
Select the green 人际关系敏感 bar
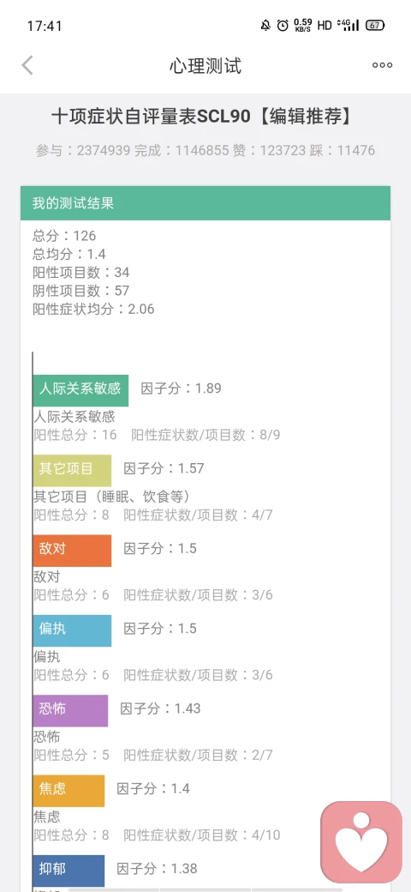80,389
